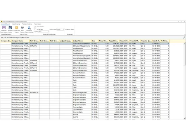The image size is (186, 140).
Task: Open the Format dropdown
Action: tap(44, 32)
